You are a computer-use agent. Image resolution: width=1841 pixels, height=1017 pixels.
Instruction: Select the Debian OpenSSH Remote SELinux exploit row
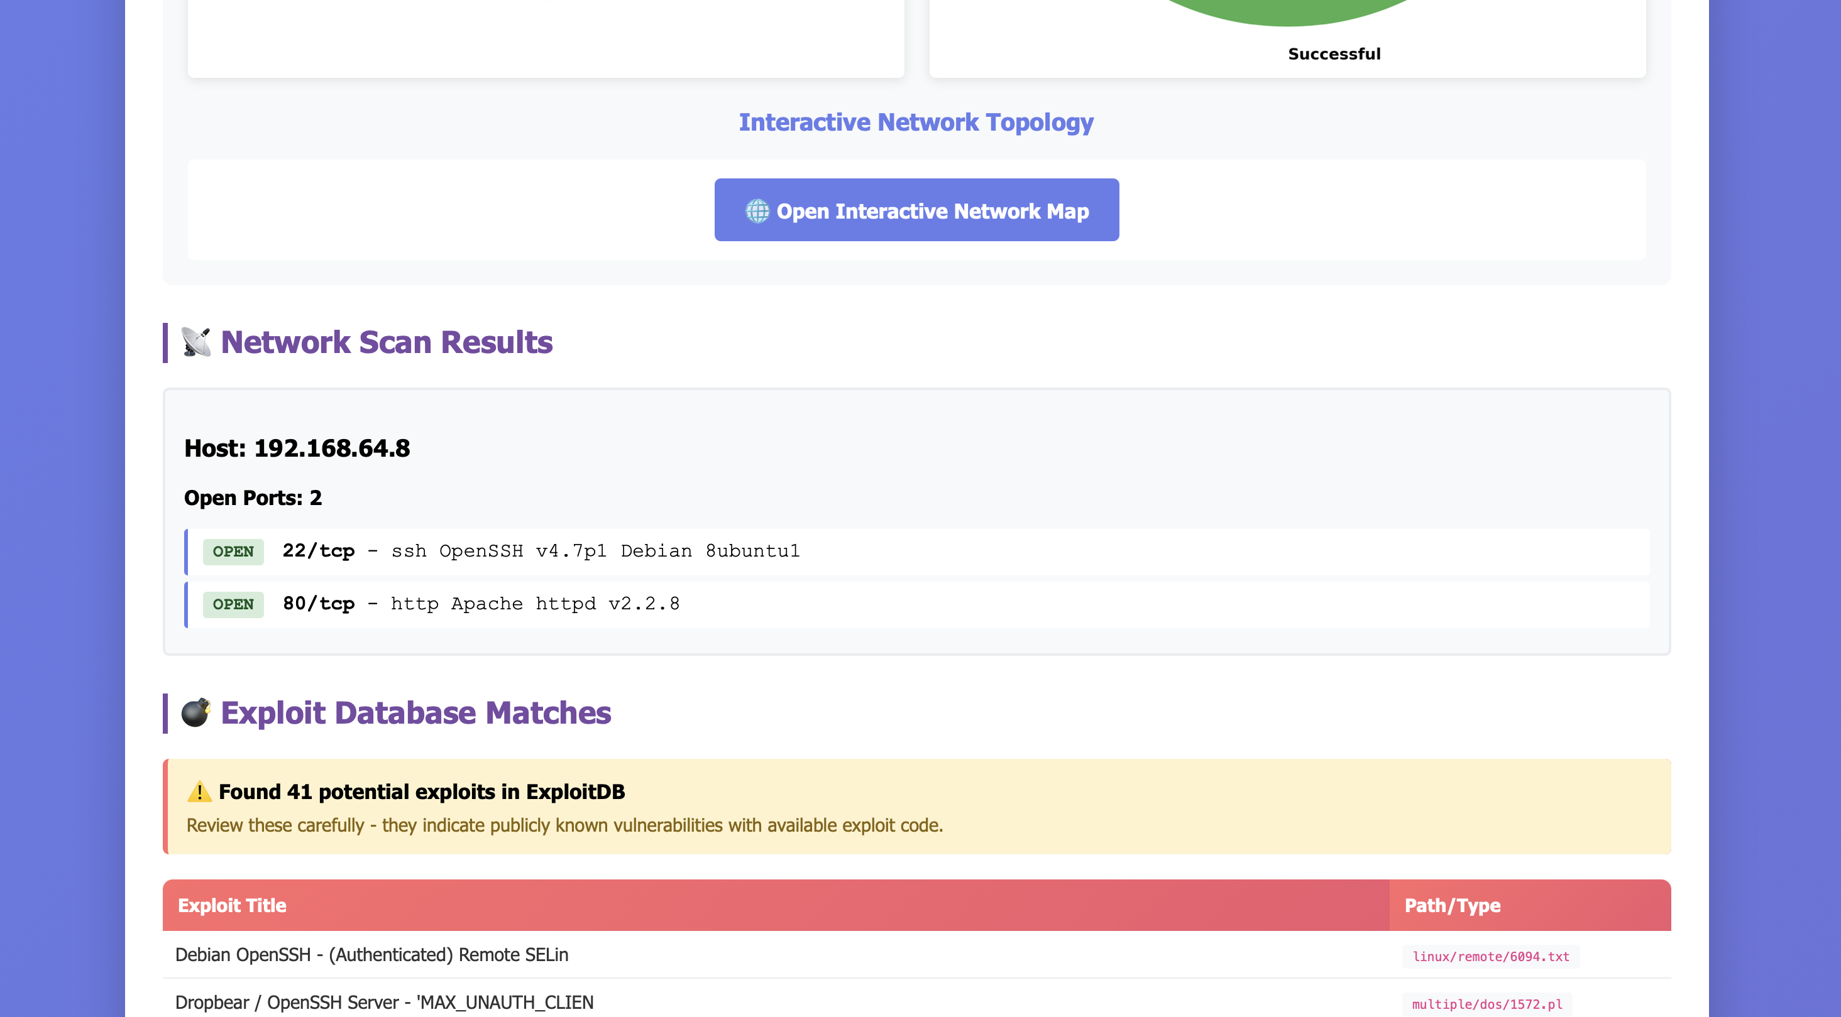click(371, 955)
